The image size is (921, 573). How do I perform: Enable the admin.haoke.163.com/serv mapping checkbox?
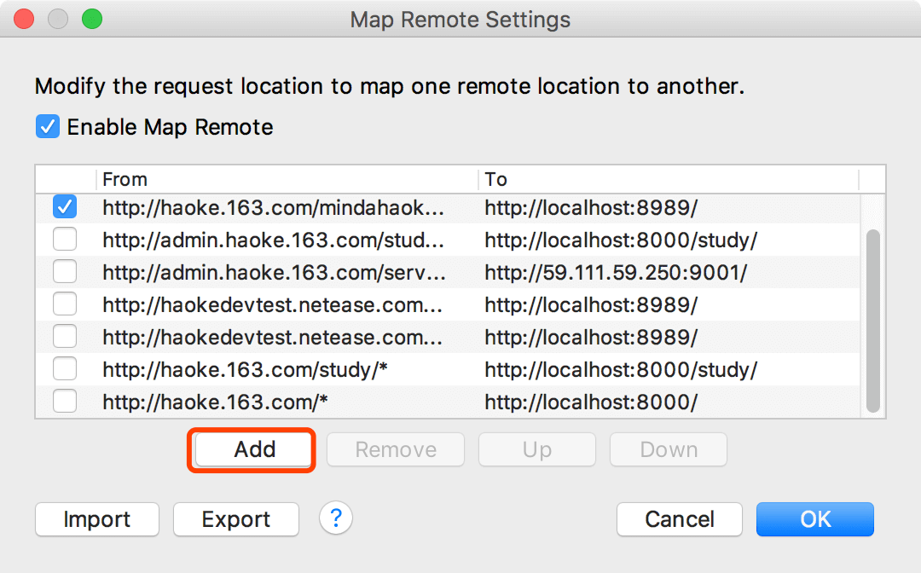pos(65,272)
